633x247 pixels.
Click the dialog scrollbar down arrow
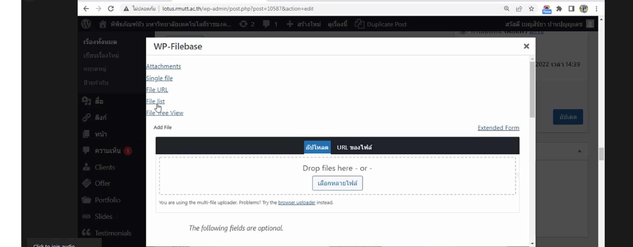tap(532, 243)
